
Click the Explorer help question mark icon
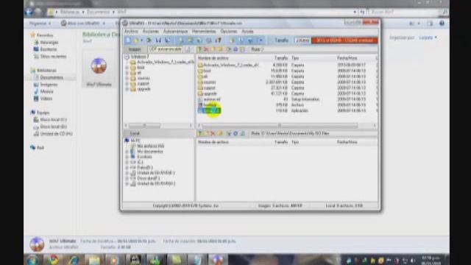pyautogui.click(x=442, y=24)
